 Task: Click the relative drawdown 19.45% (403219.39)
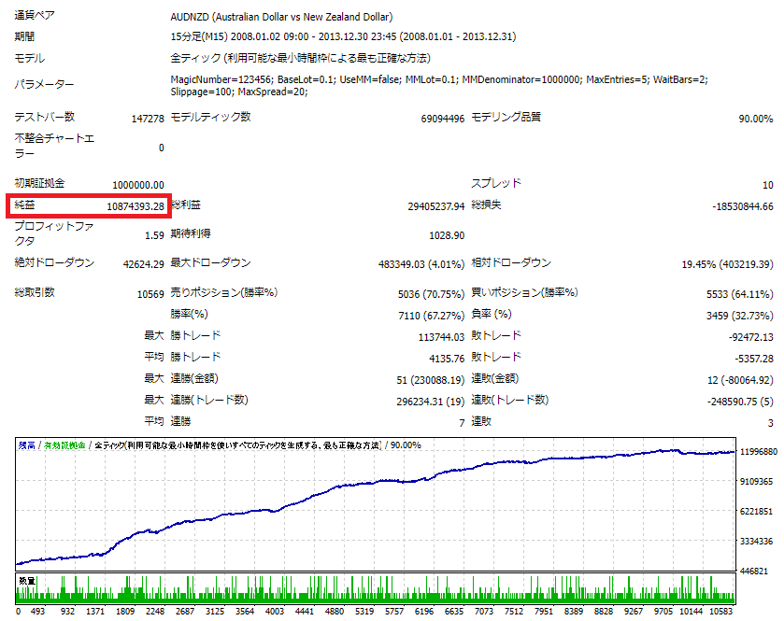click(728, 264)
